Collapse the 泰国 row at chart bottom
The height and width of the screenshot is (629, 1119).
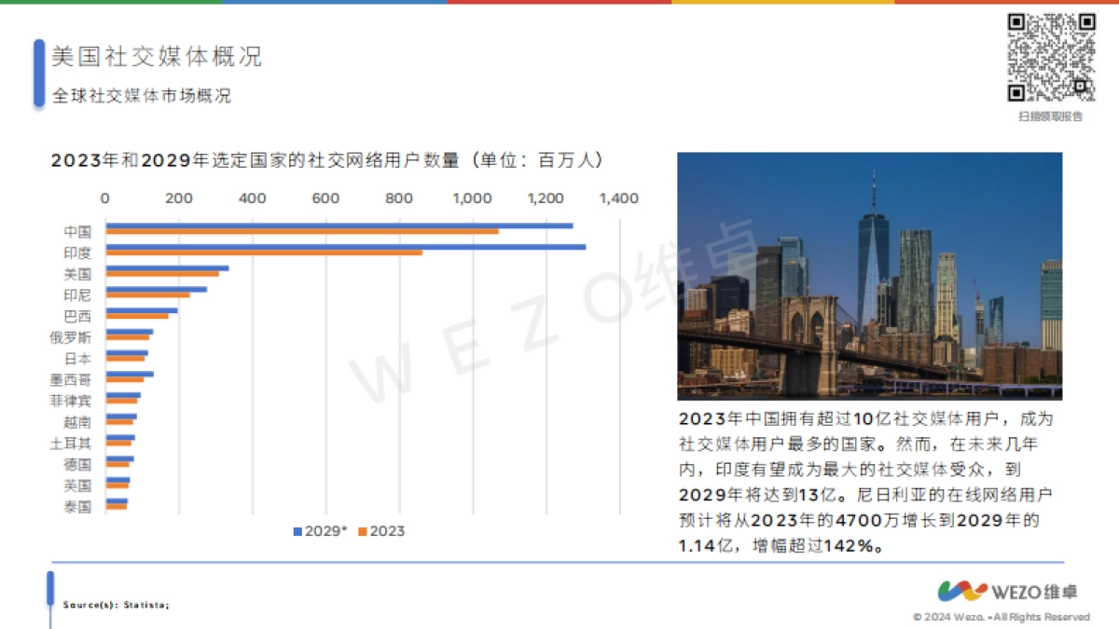coord(78,506)
